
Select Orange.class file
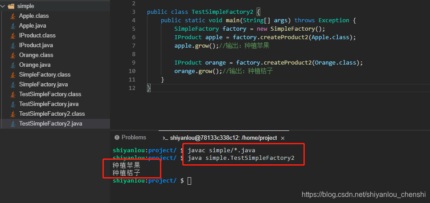click(36, 55)
